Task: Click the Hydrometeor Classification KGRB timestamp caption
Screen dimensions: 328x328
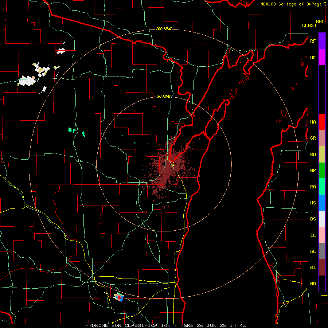Action: click(x=165, y=325)
